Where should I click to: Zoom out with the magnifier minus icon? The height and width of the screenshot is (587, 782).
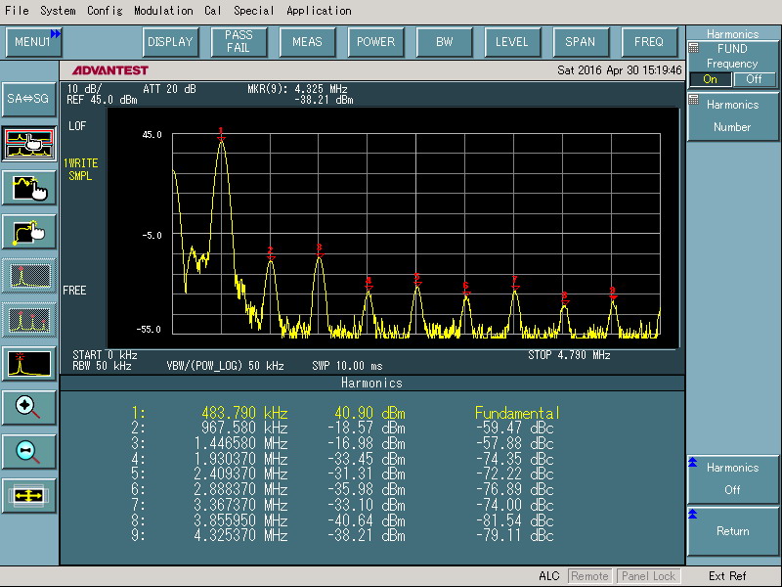(x=28, y=452)
